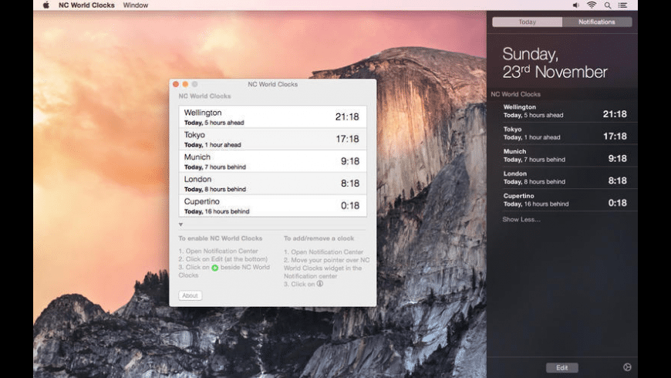Switch to the Notifications tab

coord(597,22)
